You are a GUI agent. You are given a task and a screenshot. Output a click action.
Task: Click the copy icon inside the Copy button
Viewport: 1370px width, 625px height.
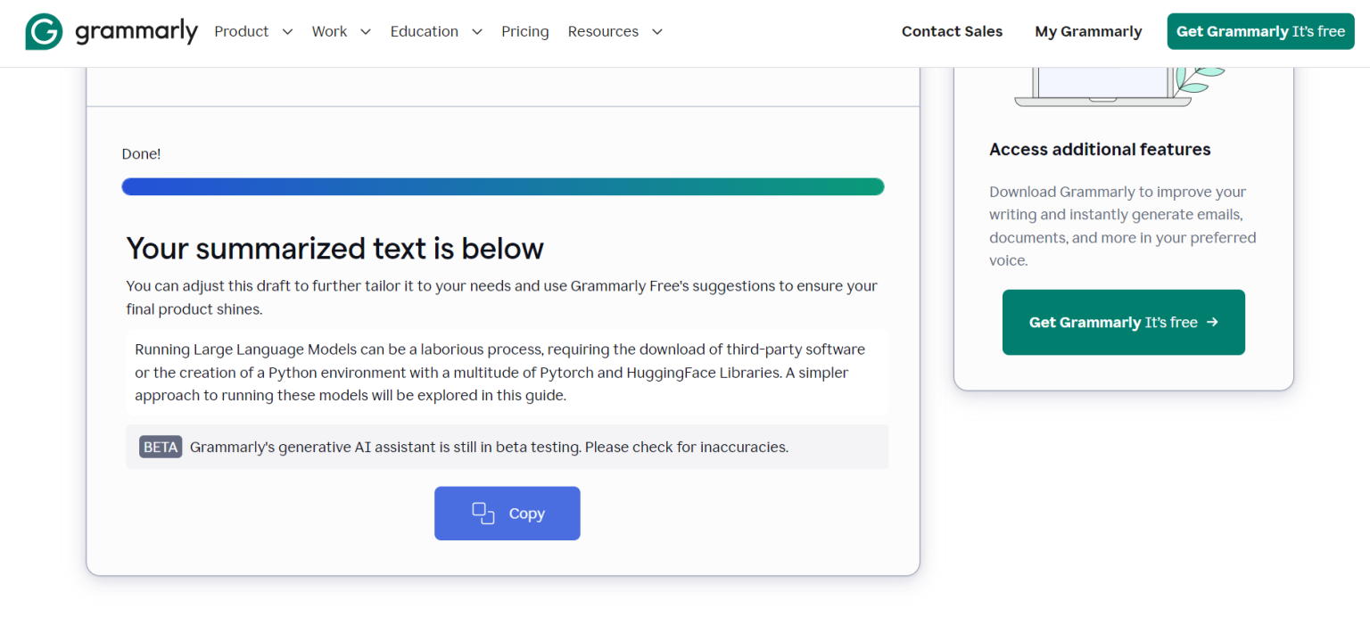click(x=483, y=513)
